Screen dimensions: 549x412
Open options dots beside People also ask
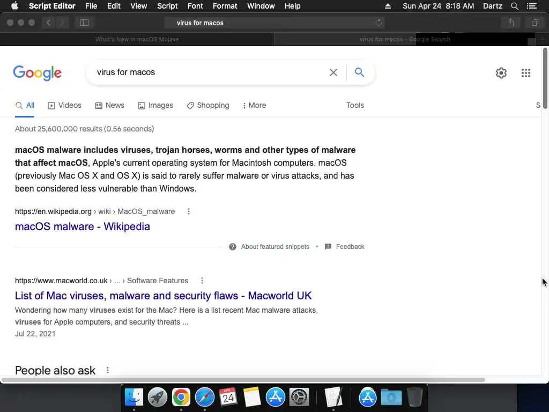tap(107, 370)
